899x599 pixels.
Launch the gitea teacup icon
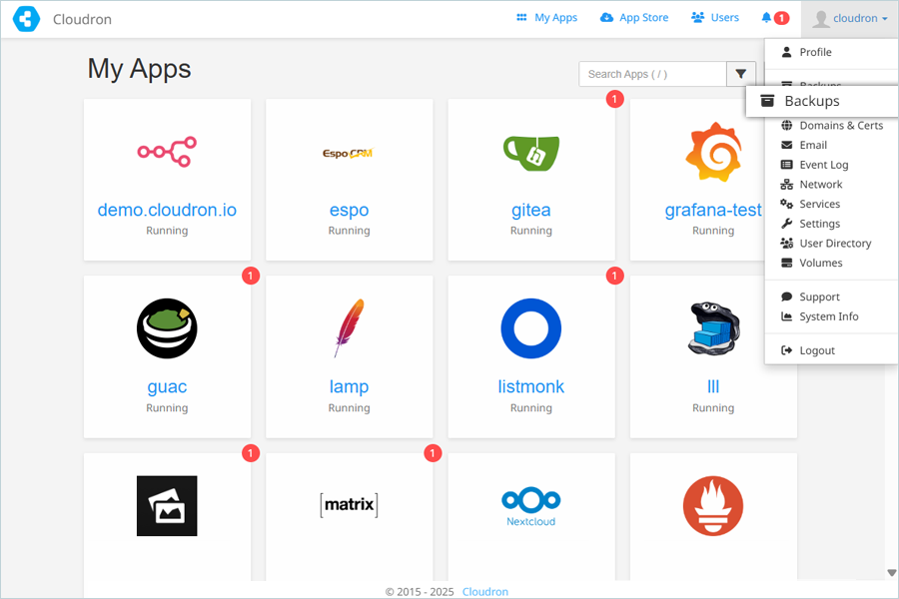click(x=531, y=153)
